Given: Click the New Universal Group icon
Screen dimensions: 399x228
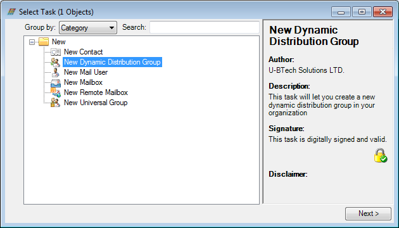Looking at the screenshot, I should (56, 103).
